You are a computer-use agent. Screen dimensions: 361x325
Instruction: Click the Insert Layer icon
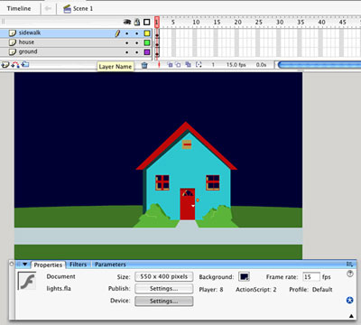point(5,65)
